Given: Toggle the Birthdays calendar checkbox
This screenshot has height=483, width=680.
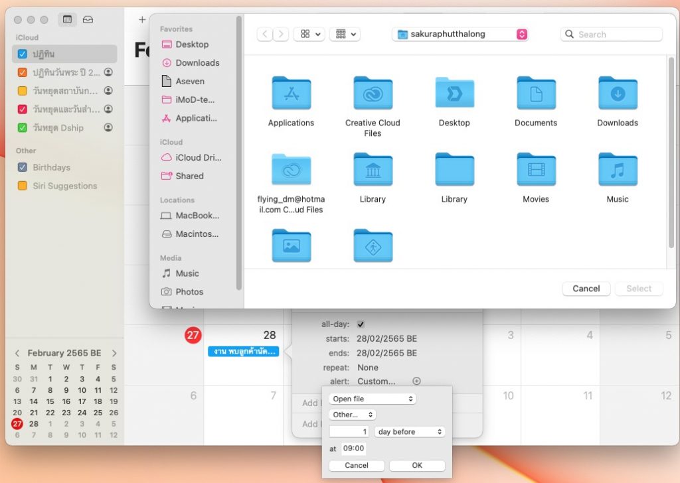Looking at the screenshot, I should tap(23, 167).
